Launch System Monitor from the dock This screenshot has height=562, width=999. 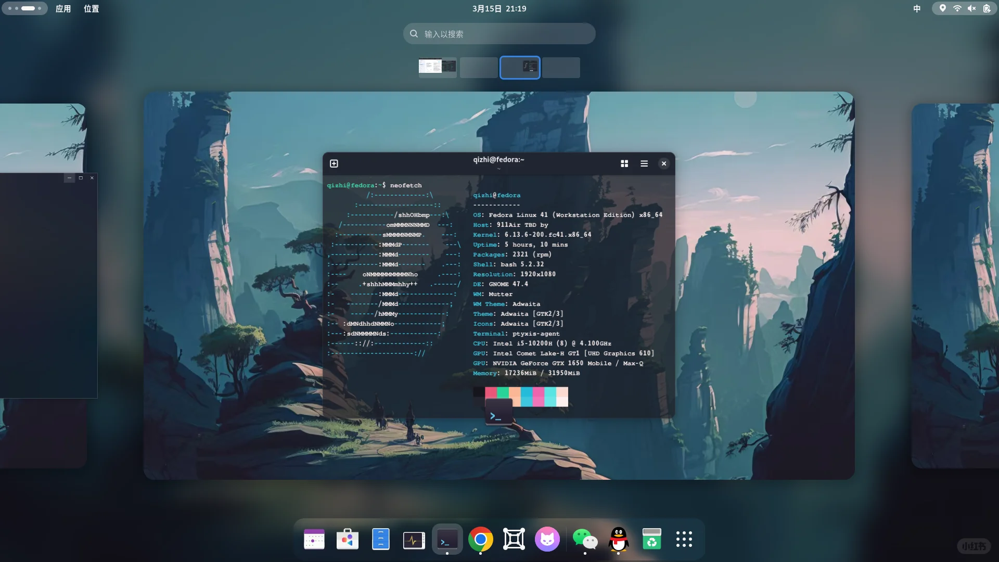click(414, 539)
